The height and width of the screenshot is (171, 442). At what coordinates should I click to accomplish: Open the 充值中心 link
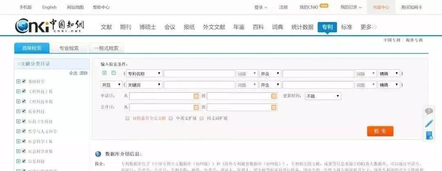pyautogui.click(x=381, y=7)
